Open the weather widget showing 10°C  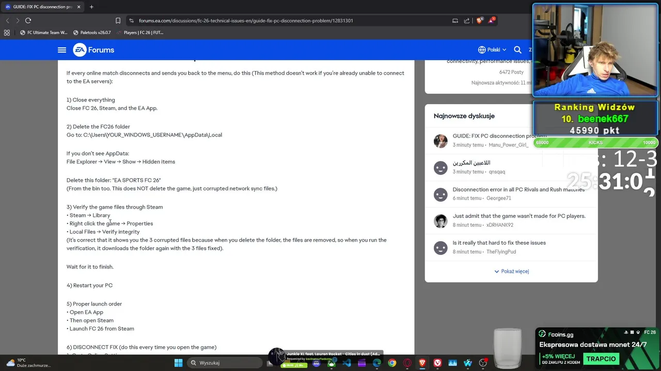[x=28, y=363]
